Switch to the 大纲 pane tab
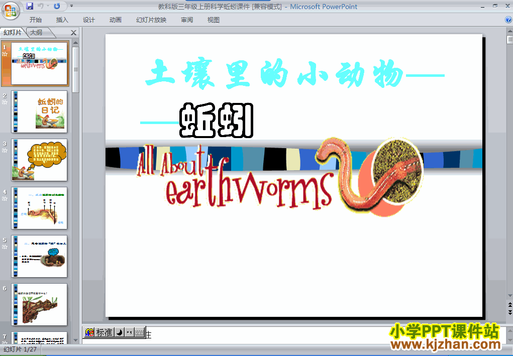 tap(37, 32)
